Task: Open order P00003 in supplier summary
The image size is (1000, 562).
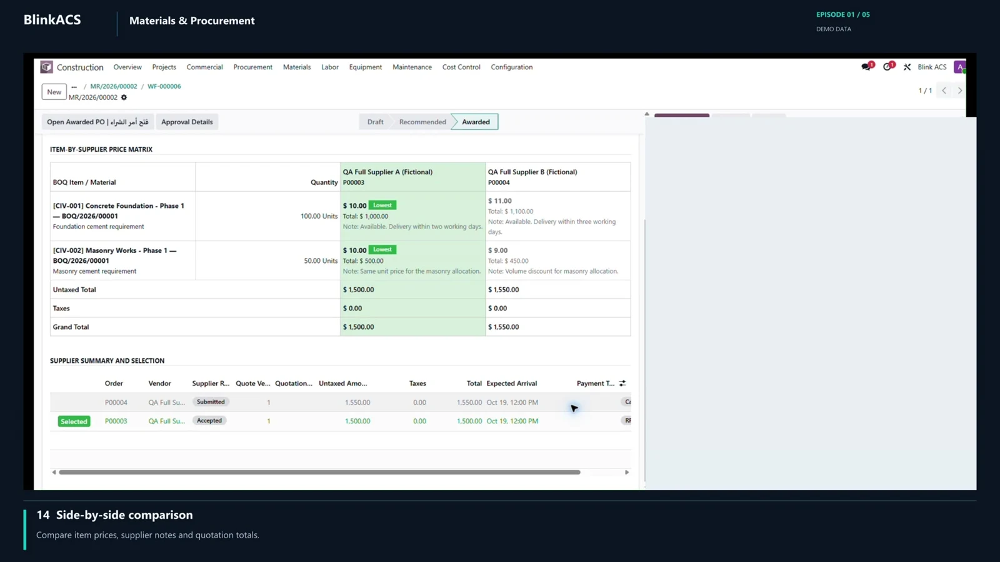Action: tap(116, 421)
